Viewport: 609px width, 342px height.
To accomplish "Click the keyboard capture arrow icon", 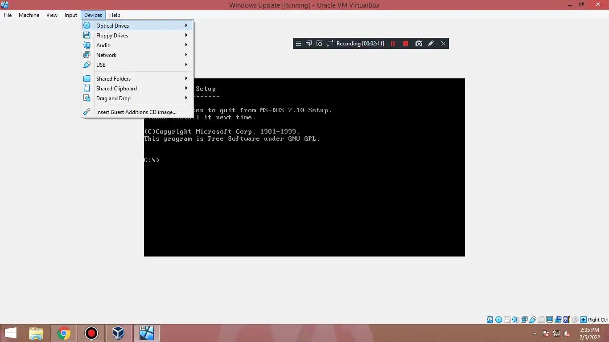I will pos(583,320).
